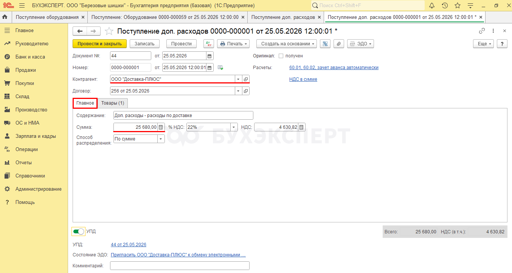Click Провести и закрыть button
Image resolution: width=512 pixels, height=273 pixels.
tap(99, 44)
